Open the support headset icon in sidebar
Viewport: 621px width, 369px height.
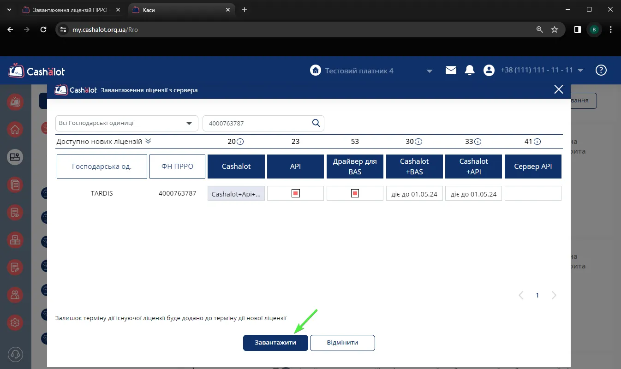click(x=15, y=354)
